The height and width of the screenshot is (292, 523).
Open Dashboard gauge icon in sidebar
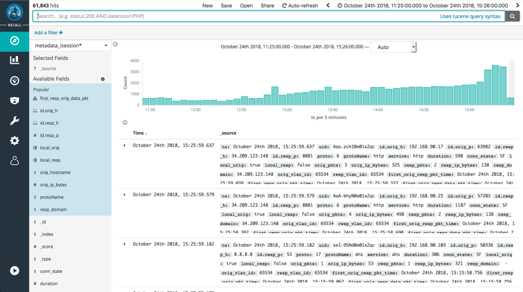[x=14, y=81]
